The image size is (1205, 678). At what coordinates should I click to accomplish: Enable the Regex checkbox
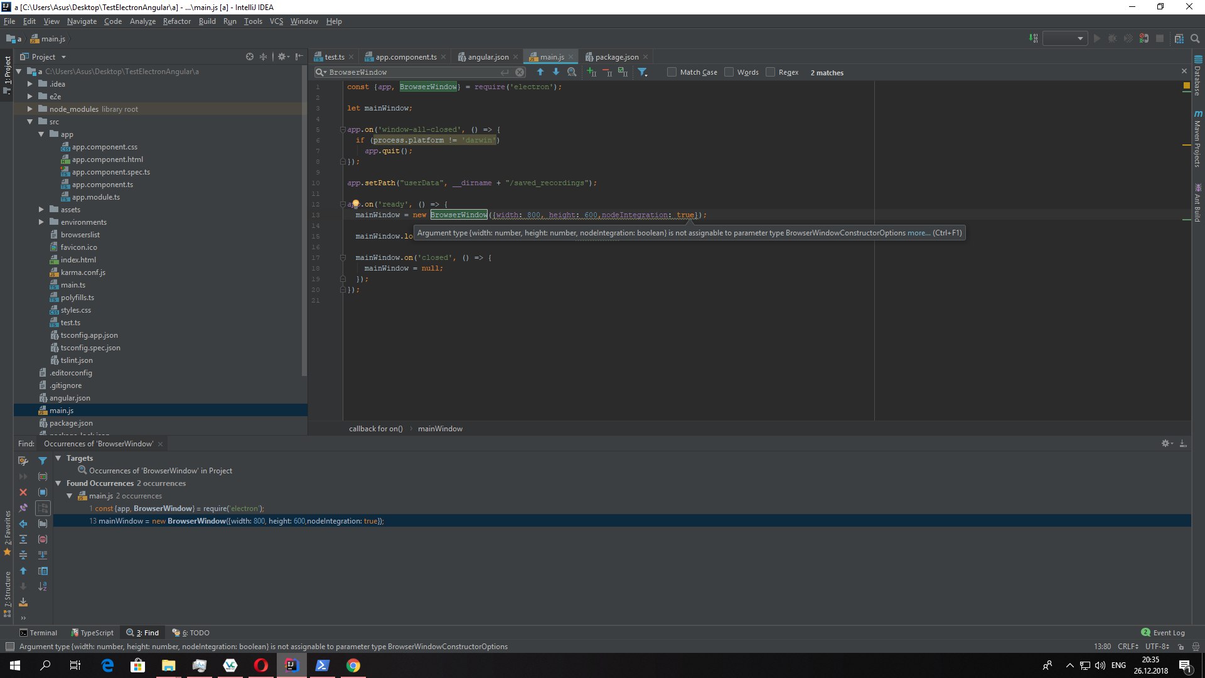(770, 72)
